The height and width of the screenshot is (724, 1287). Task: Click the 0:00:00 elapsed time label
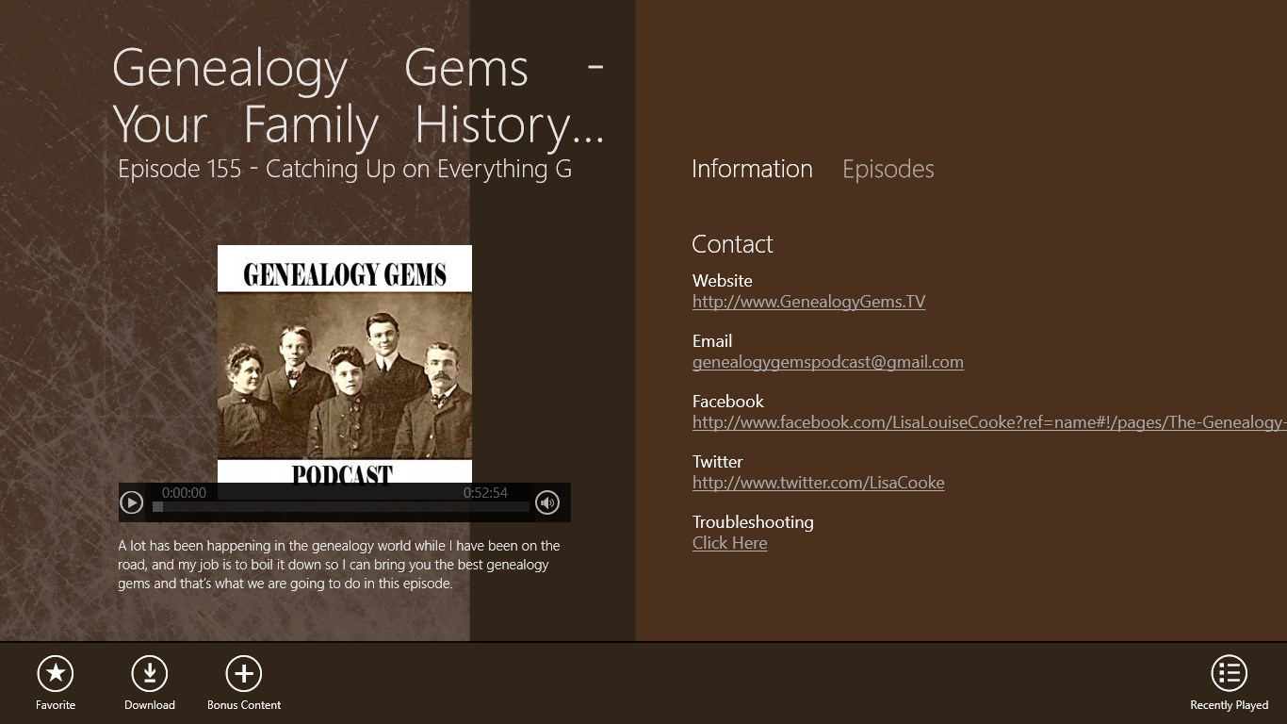tap(185, 492)
